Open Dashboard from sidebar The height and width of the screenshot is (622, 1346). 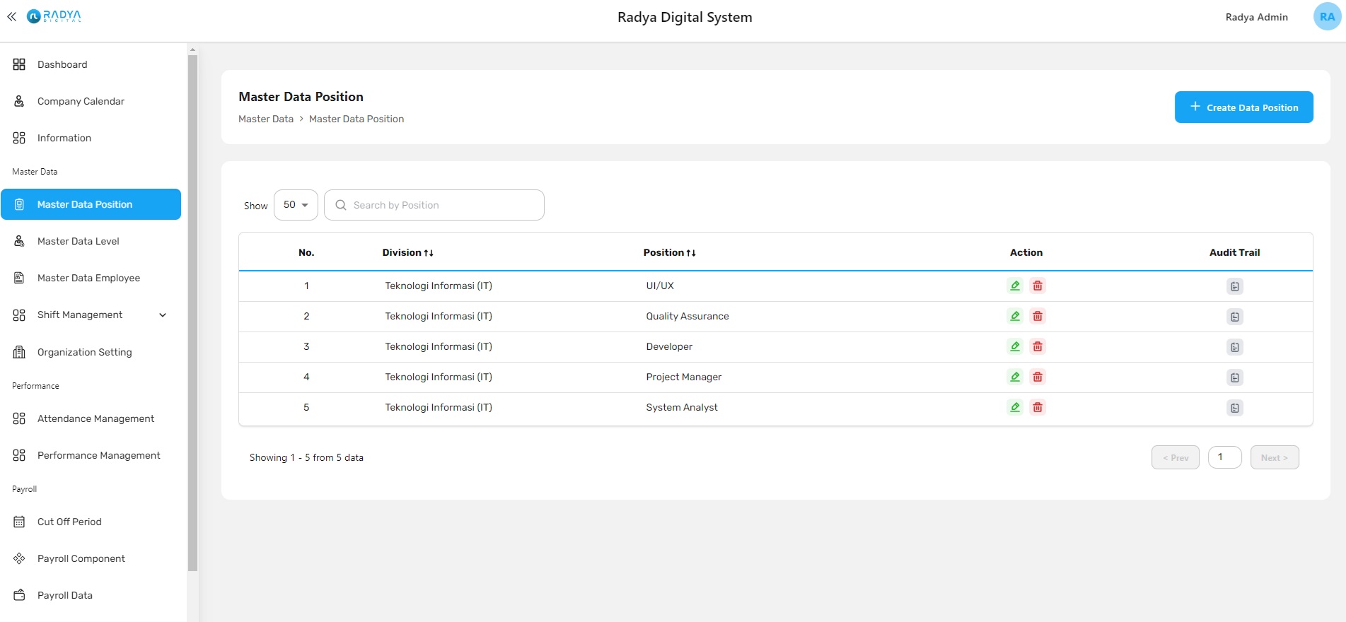[91, 64]
